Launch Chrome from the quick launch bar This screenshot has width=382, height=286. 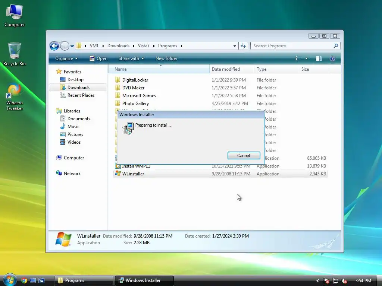point(24,280)
